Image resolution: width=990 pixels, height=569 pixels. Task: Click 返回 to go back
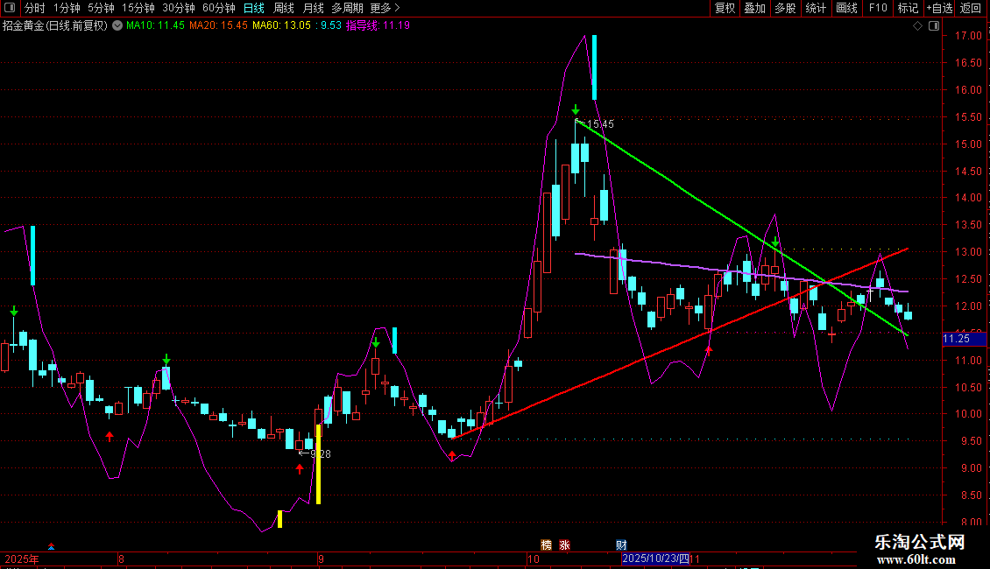[971, 8]
